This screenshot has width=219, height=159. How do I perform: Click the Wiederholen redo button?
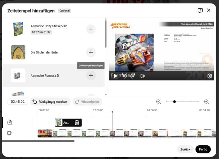click(x=87, y=102)
